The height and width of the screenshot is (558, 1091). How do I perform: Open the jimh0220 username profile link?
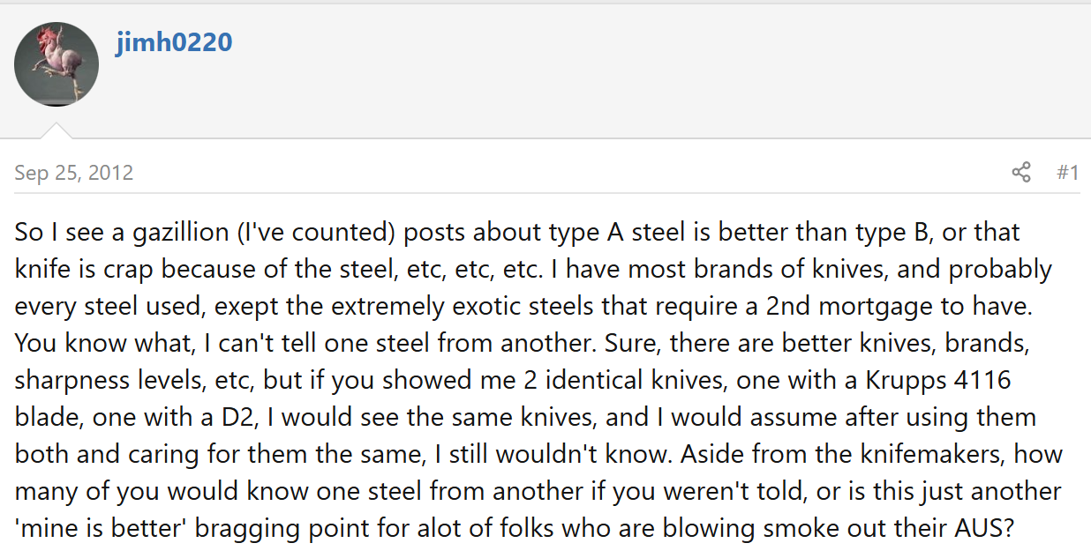tap(174, 41)
